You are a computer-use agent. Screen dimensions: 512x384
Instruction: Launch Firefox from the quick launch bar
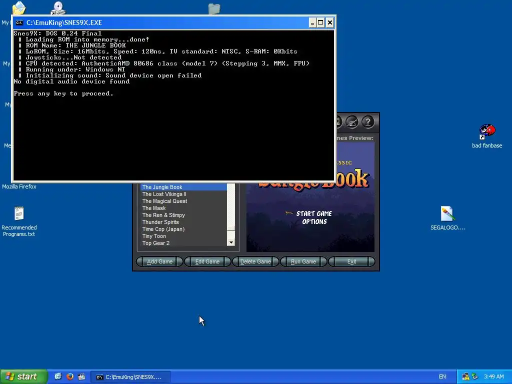[x=70, y=376]
